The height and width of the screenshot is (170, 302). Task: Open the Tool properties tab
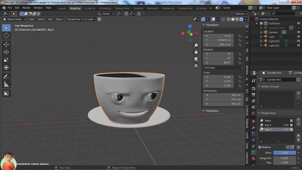(253, 81)
